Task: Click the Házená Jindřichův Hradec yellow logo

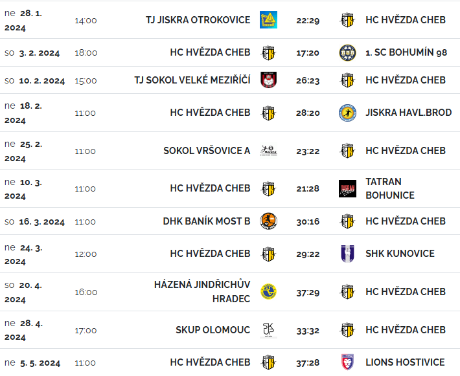Action: tap(268, 292)
